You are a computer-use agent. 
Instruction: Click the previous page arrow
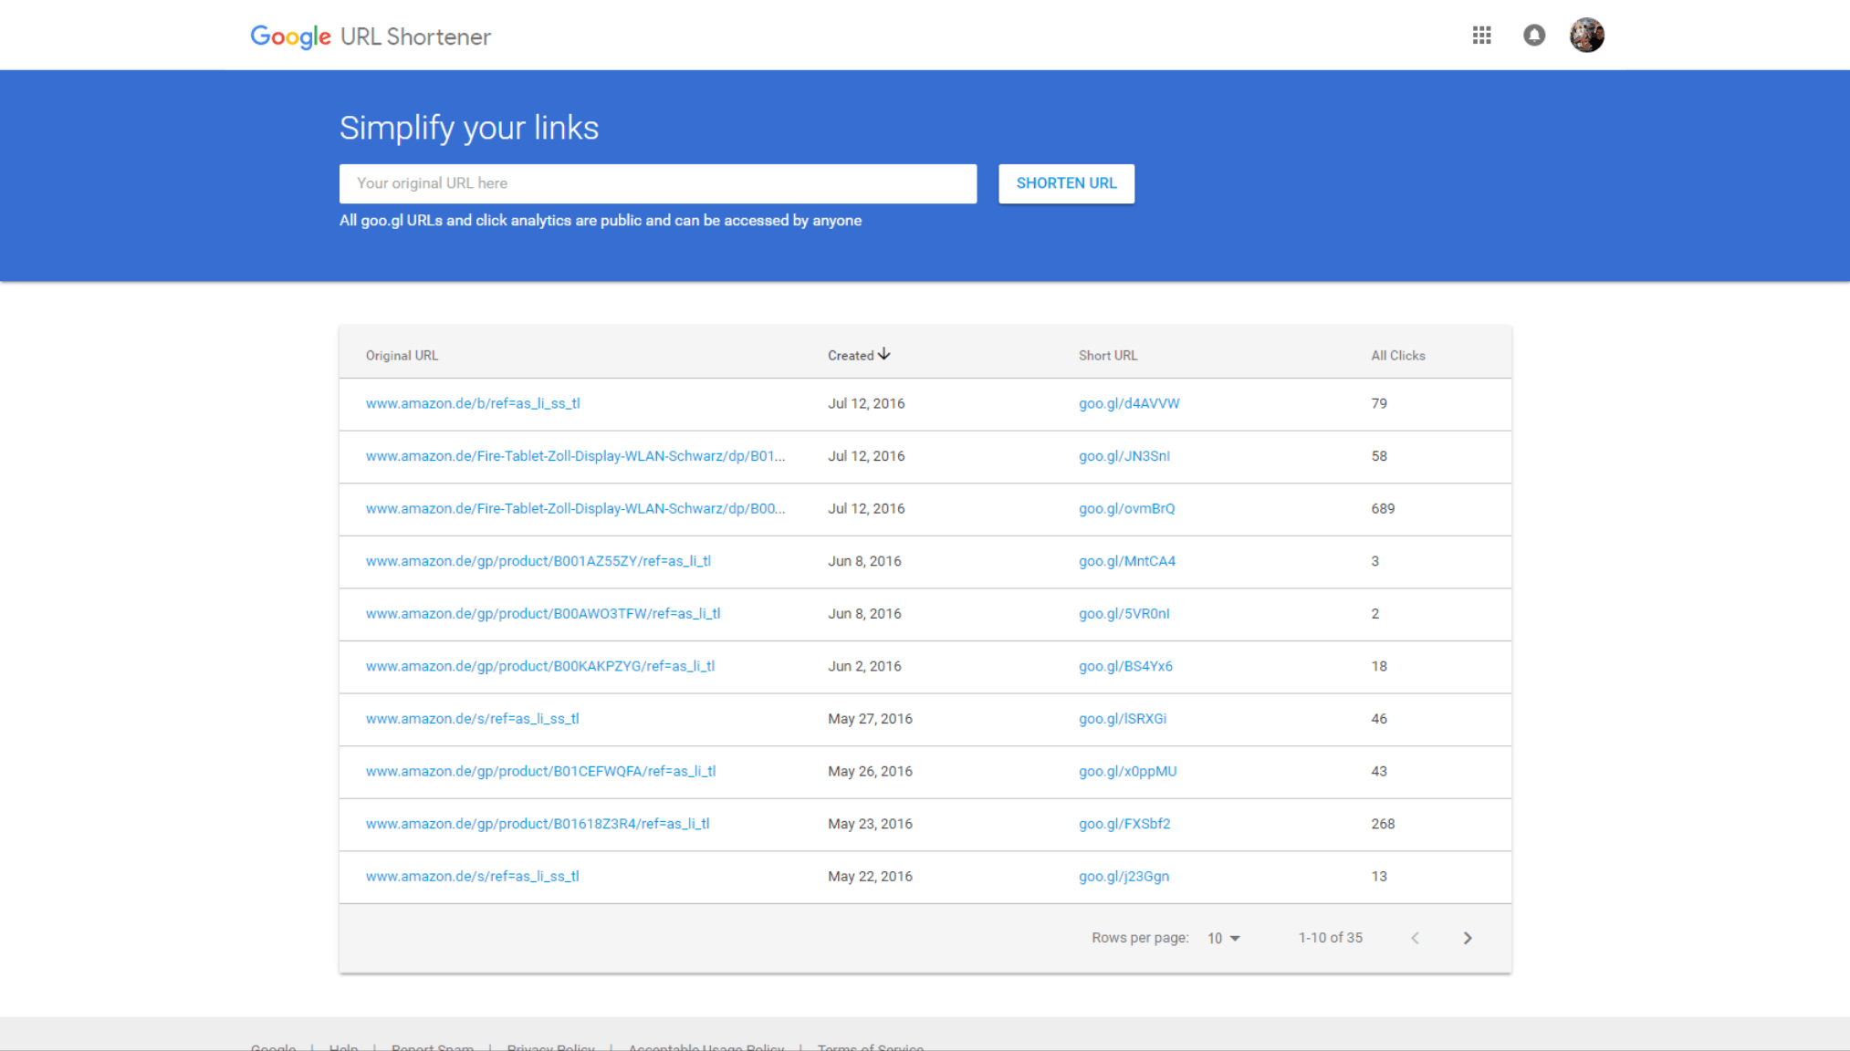[x=1415, y=938]
